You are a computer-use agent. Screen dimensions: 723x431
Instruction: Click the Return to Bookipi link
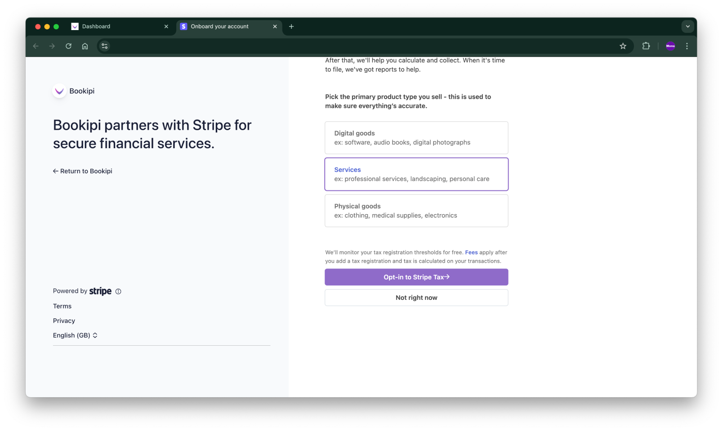(x=82, y=171)
